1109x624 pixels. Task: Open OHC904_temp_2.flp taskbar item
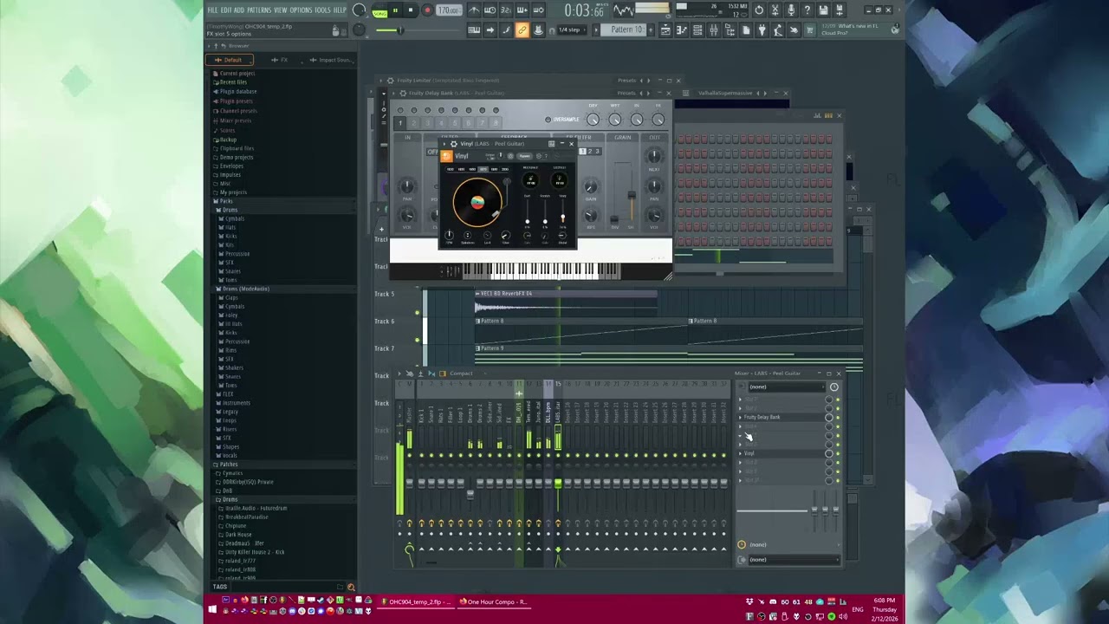414,601
